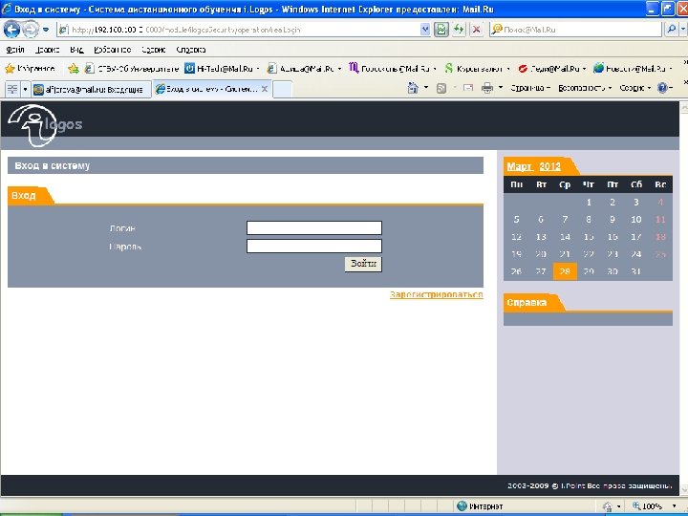Open the Избранное favorites star button
This screenshot has width=688, height=516.
click(30, 69)
